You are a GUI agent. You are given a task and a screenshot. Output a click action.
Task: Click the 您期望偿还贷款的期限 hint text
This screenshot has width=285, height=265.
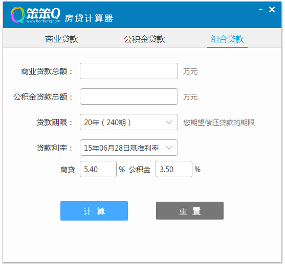(219, 123)
